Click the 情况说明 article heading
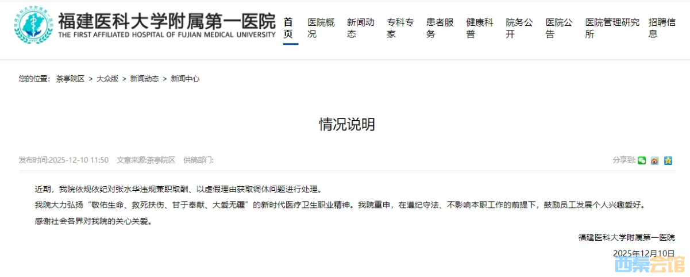The height and width of the screenshot is (277, 690). [346, 124]
